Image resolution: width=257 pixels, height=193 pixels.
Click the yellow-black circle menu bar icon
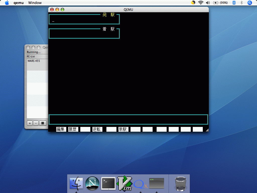point(193,3)
